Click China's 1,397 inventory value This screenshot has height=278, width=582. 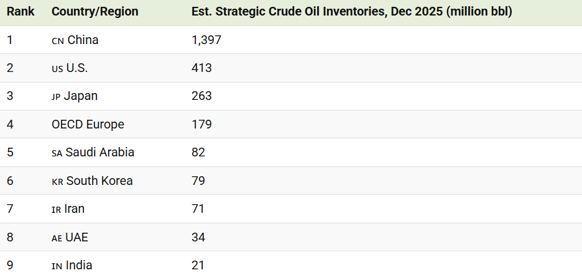tap(206, 40)
